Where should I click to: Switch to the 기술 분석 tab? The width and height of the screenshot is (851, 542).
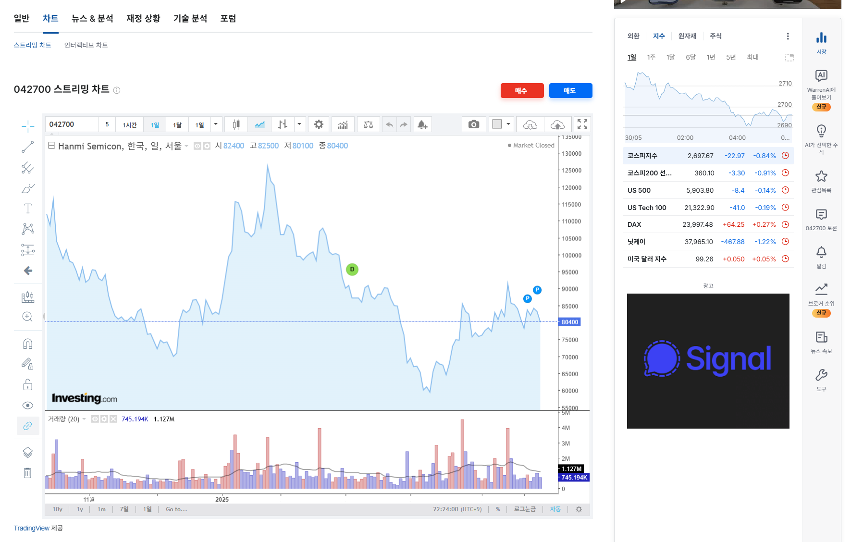(190, 18)
